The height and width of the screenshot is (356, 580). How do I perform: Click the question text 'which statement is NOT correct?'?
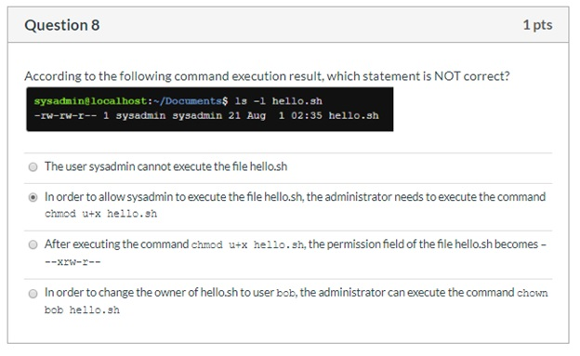(x=418, y=76)
